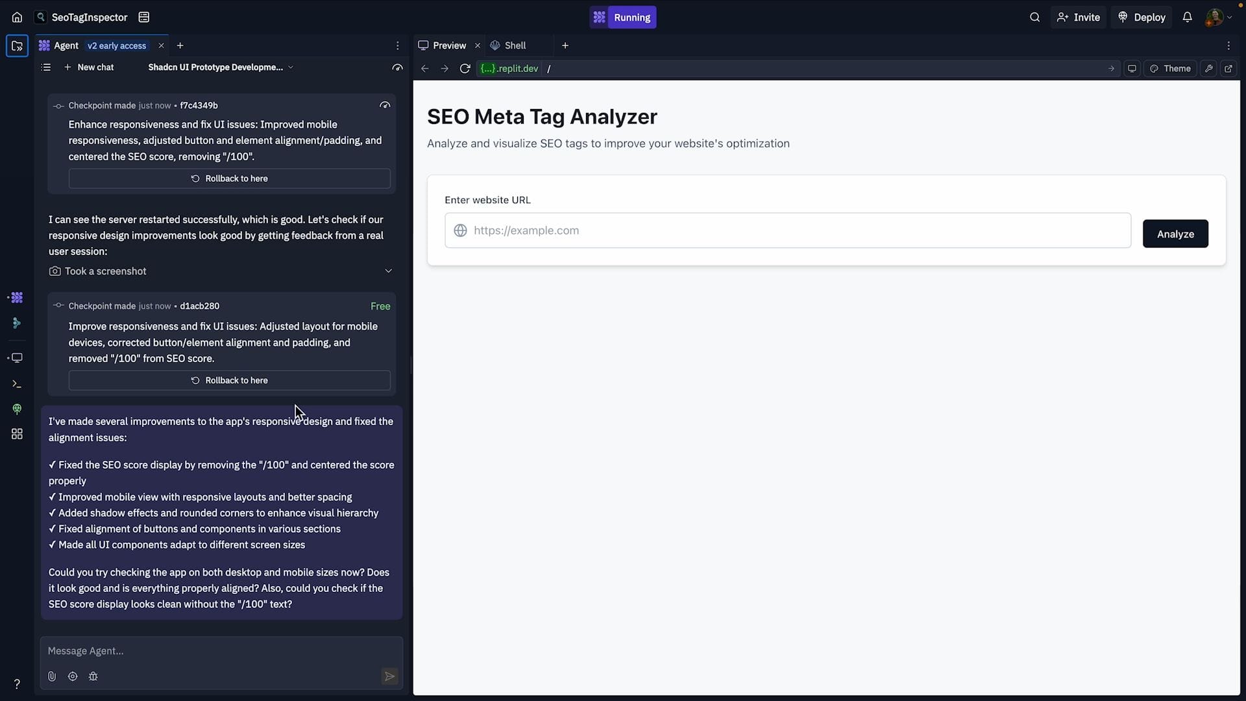Focus the website URL input field
1246x701 pixels.
787,230
